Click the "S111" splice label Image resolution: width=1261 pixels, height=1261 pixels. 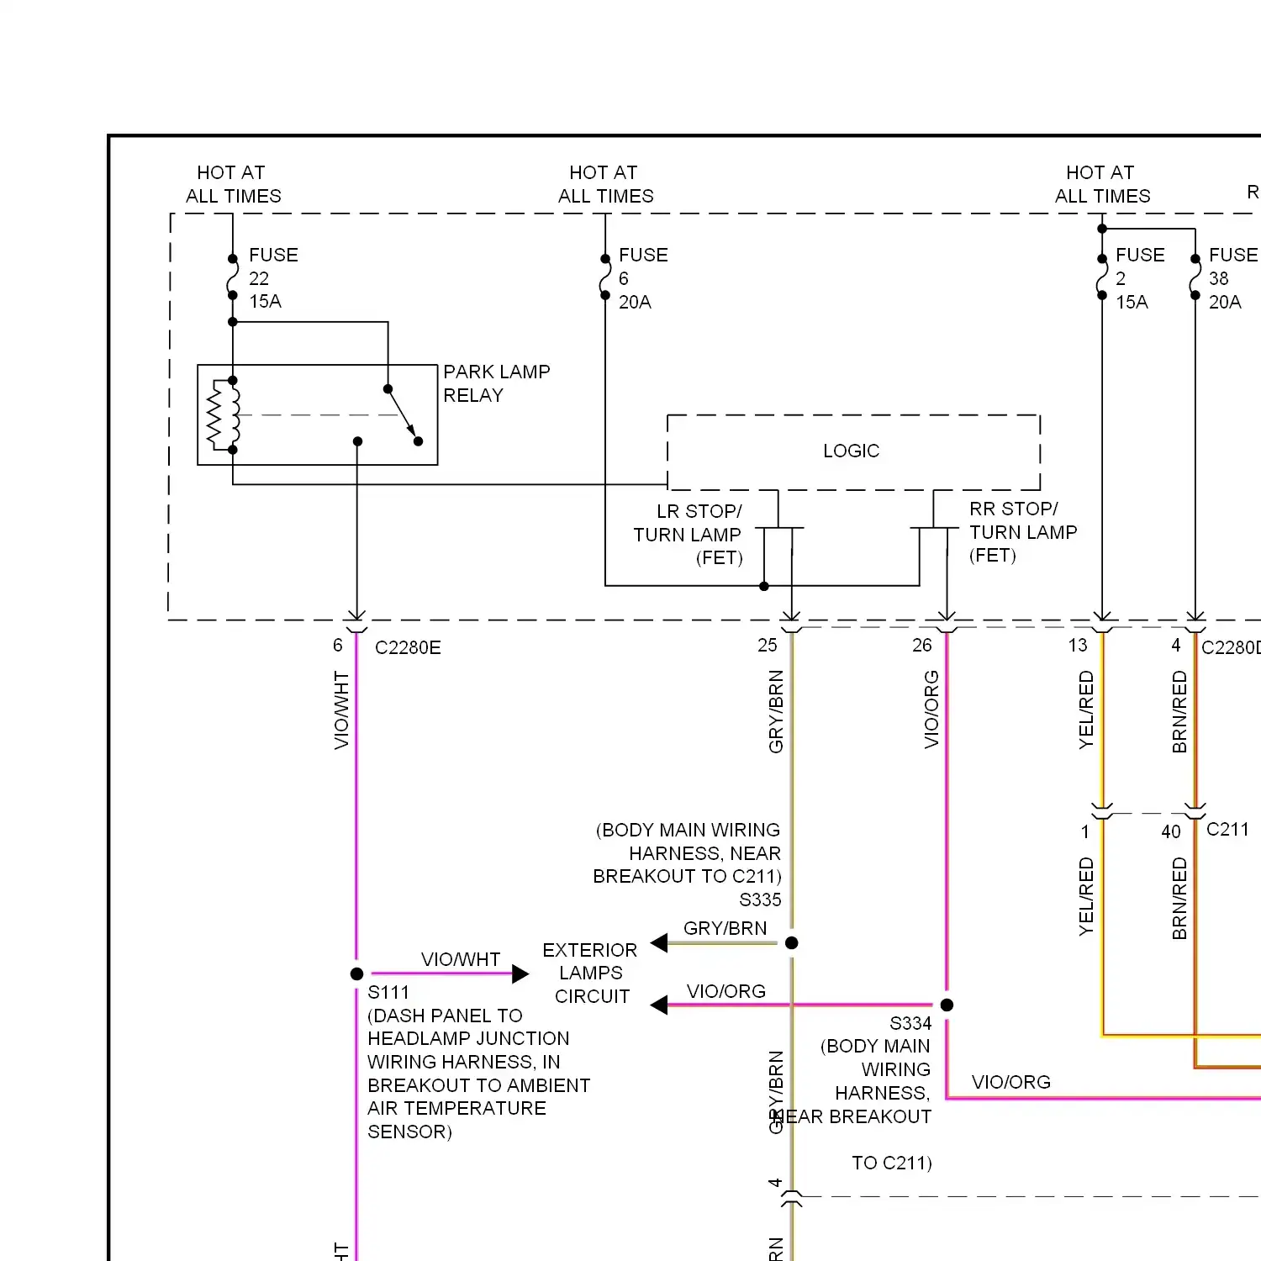coord(388,992)
